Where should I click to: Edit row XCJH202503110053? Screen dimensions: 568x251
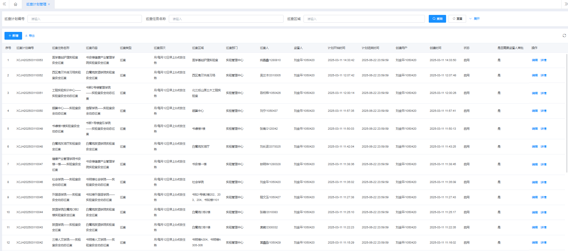(x=535, y=60)
